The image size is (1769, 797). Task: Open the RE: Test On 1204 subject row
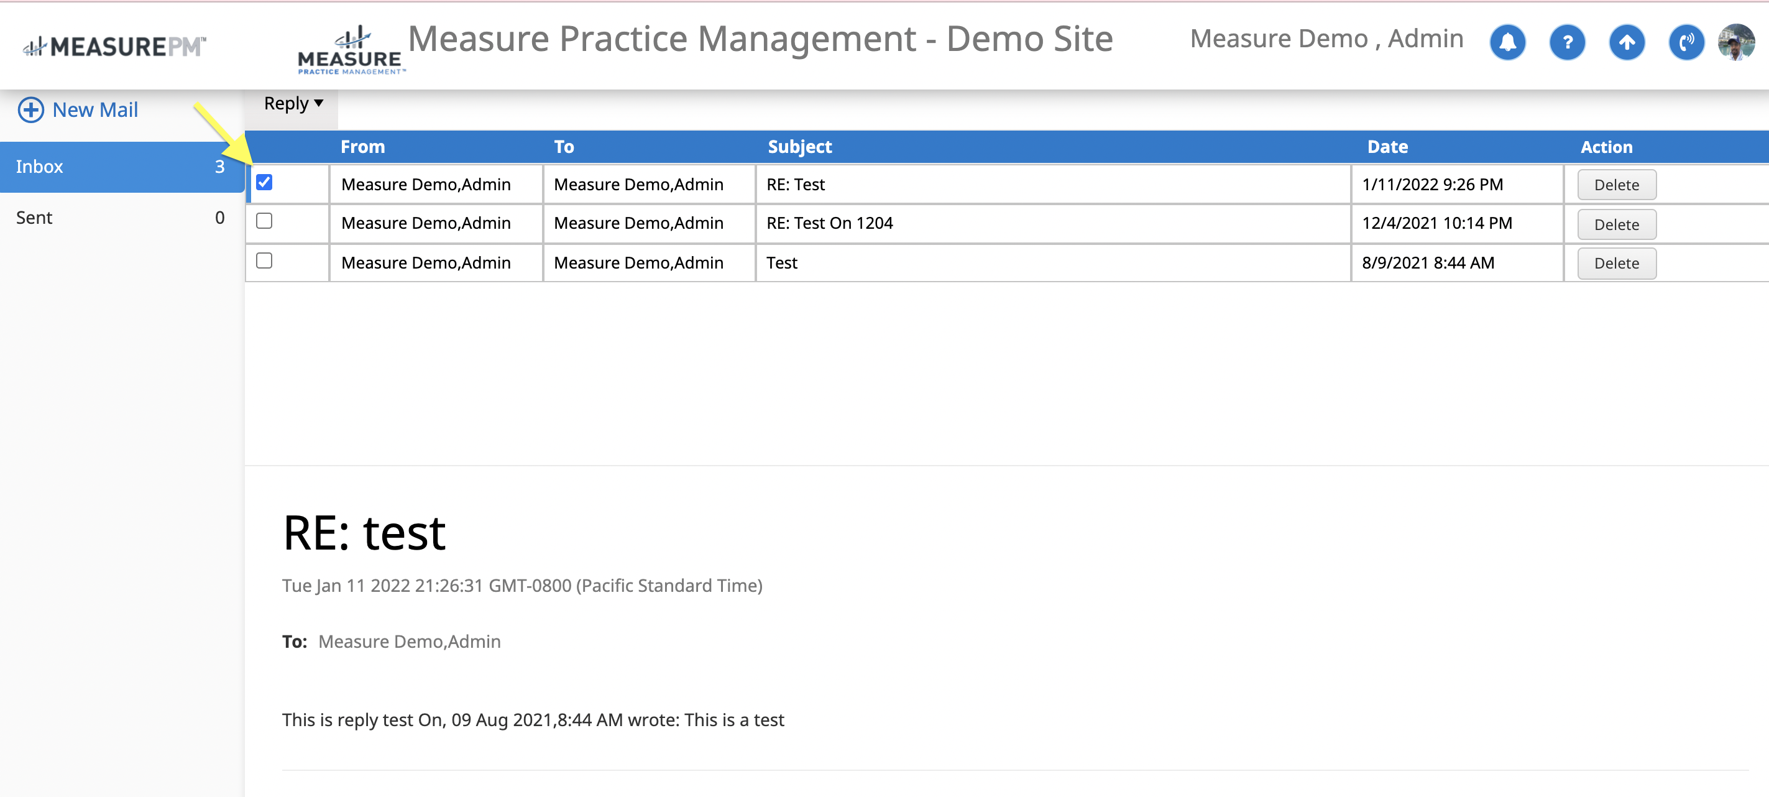click(x=830, y=223)
